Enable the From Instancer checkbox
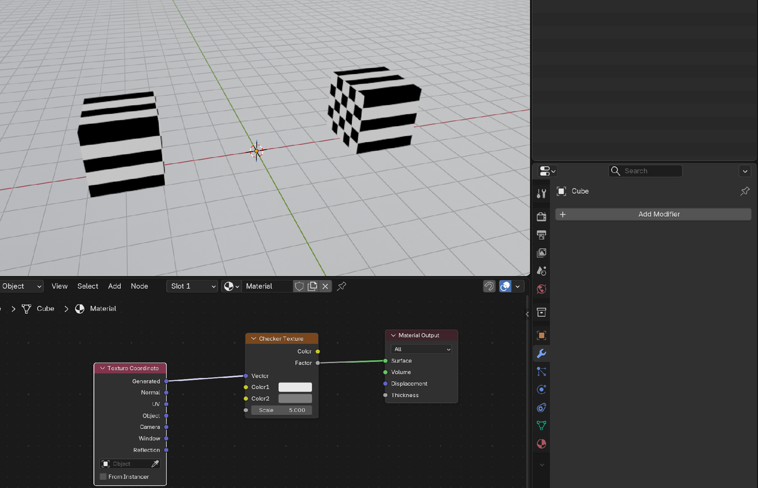Viewport: 758px width, 488px height. [x=104, y=477]
